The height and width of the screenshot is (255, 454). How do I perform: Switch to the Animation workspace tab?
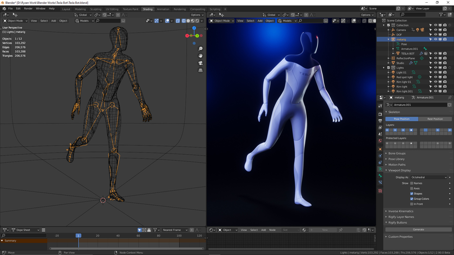pos(163,9)
